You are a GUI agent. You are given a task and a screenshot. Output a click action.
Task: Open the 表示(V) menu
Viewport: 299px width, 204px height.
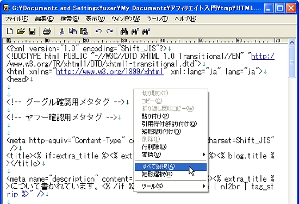pos(95,18)
